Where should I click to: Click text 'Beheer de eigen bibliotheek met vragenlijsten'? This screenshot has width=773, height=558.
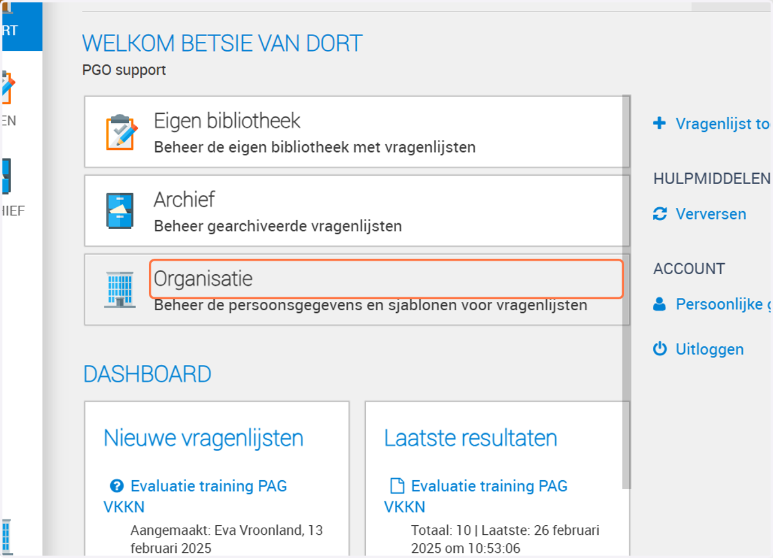coord(315,147)
